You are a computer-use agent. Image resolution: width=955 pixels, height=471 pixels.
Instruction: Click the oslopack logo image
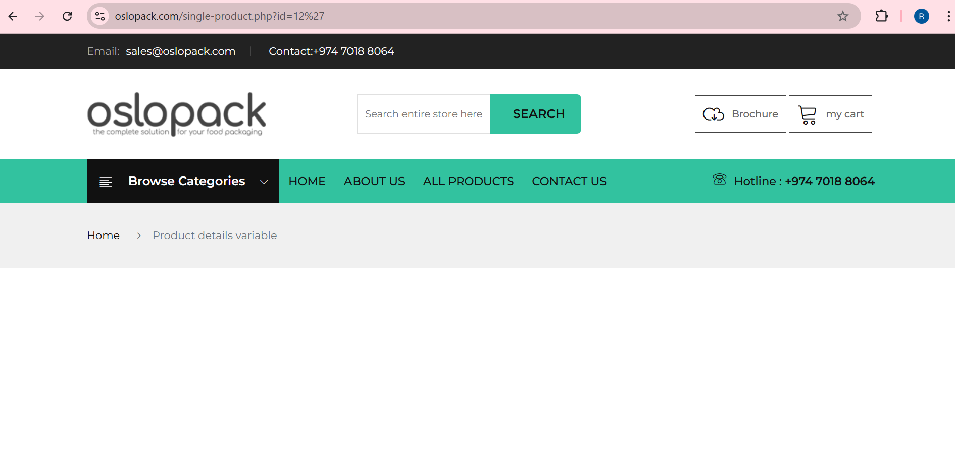176,114
